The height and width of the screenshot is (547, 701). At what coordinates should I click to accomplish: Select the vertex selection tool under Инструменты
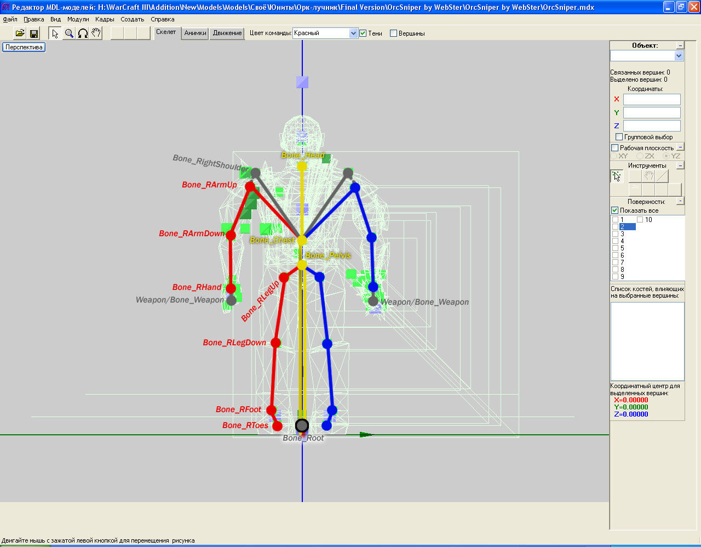(617, 176)
